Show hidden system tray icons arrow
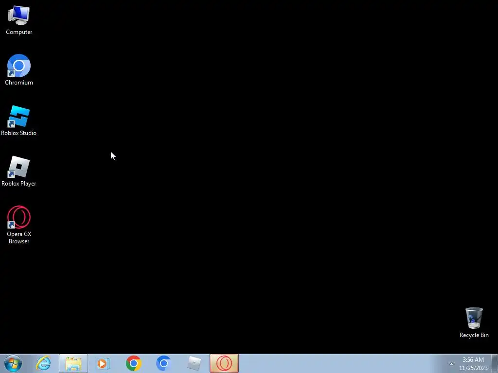Screen dimensions: 498x373 click(451, 364)
